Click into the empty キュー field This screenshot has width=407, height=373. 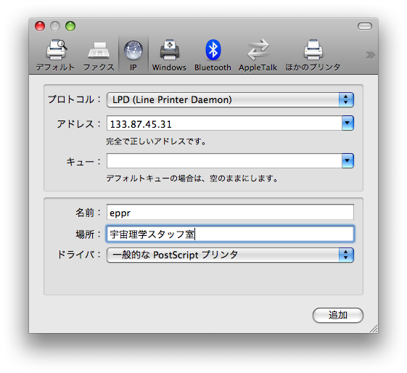click(224, 160)
